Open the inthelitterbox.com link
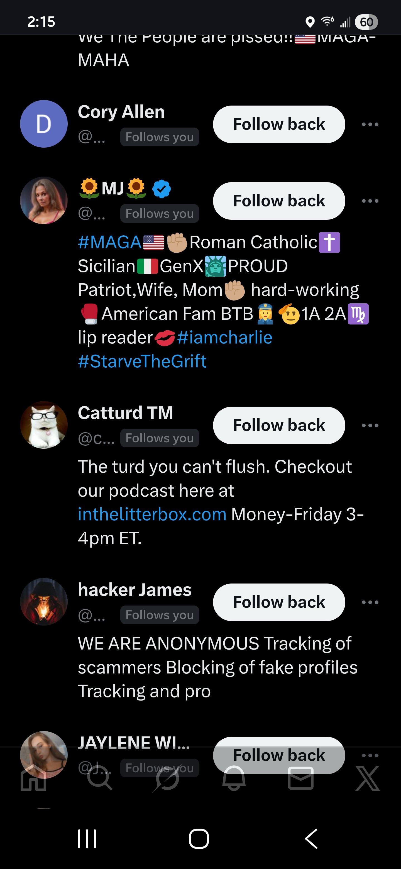The height and width of the screenshot is (869, 401). click(x=152, y=514)
